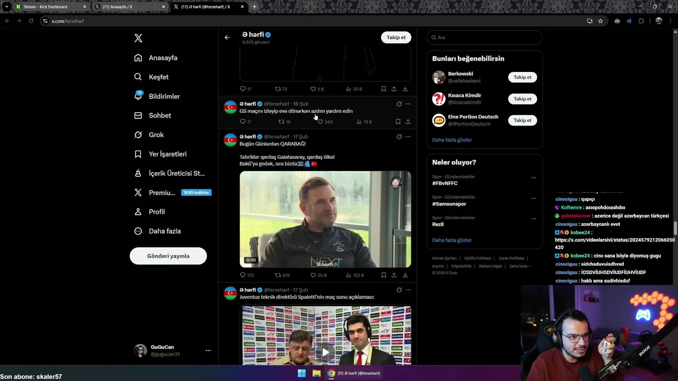
Task: Click back arrow in profile header
Action: (227, 38)
